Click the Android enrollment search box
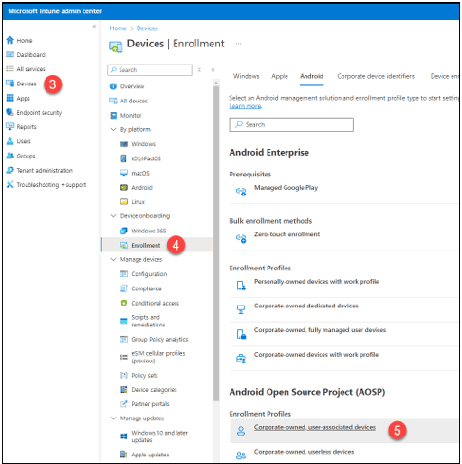462x464 pixels. 291,124
